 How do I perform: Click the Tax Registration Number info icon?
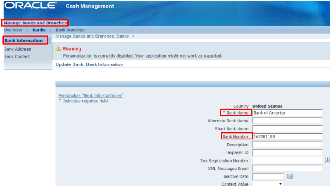(327, 160)
